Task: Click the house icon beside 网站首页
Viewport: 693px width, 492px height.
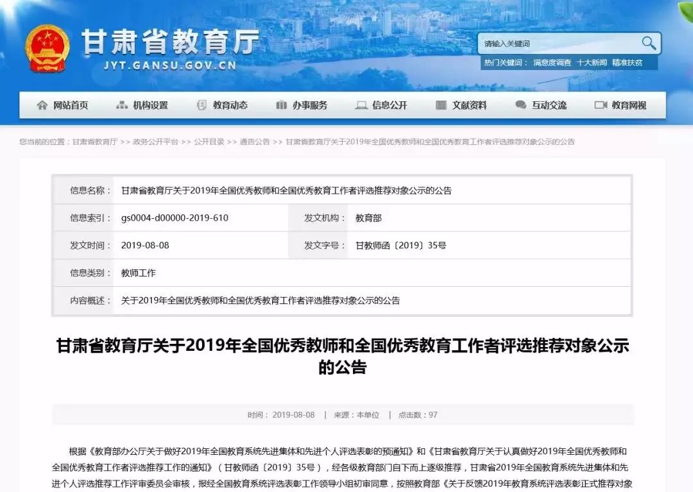Action: [42, 105]
